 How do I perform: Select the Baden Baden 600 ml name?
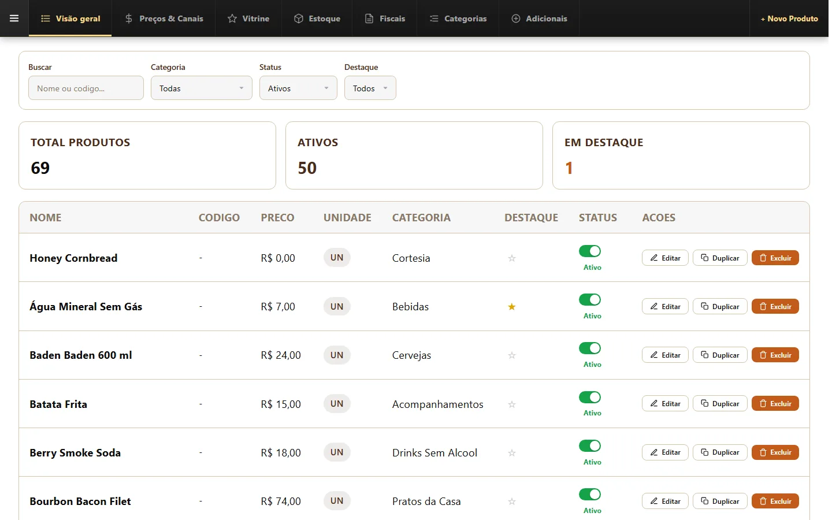81,355
